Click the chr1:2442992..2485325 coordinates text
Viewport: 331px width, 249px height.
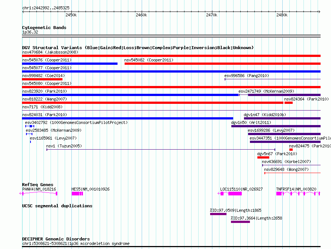pos(46,8)
